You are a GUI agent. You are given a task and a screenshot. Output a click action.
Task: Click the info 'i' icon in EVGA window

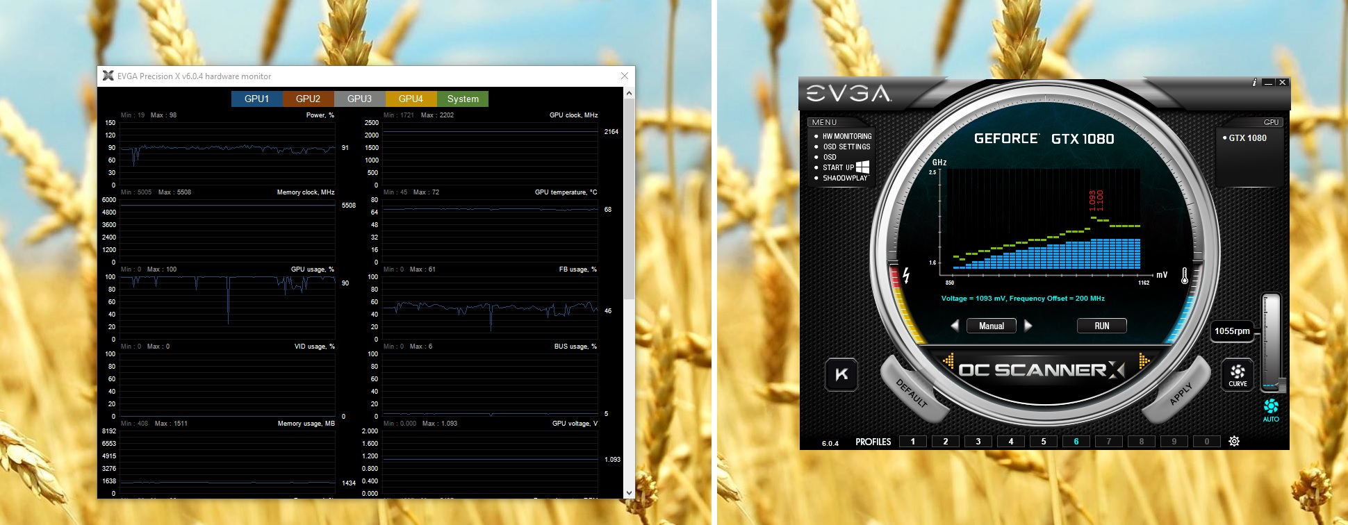1254,83
